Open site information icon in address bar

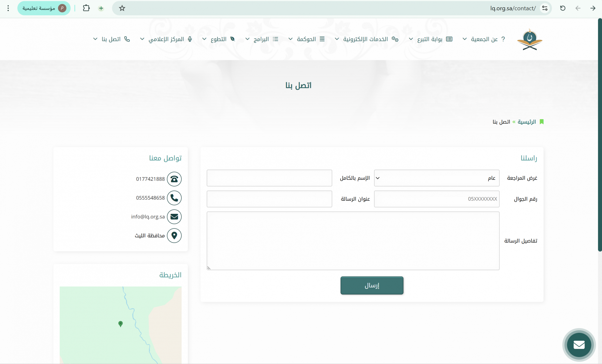(x=545, y=8)
